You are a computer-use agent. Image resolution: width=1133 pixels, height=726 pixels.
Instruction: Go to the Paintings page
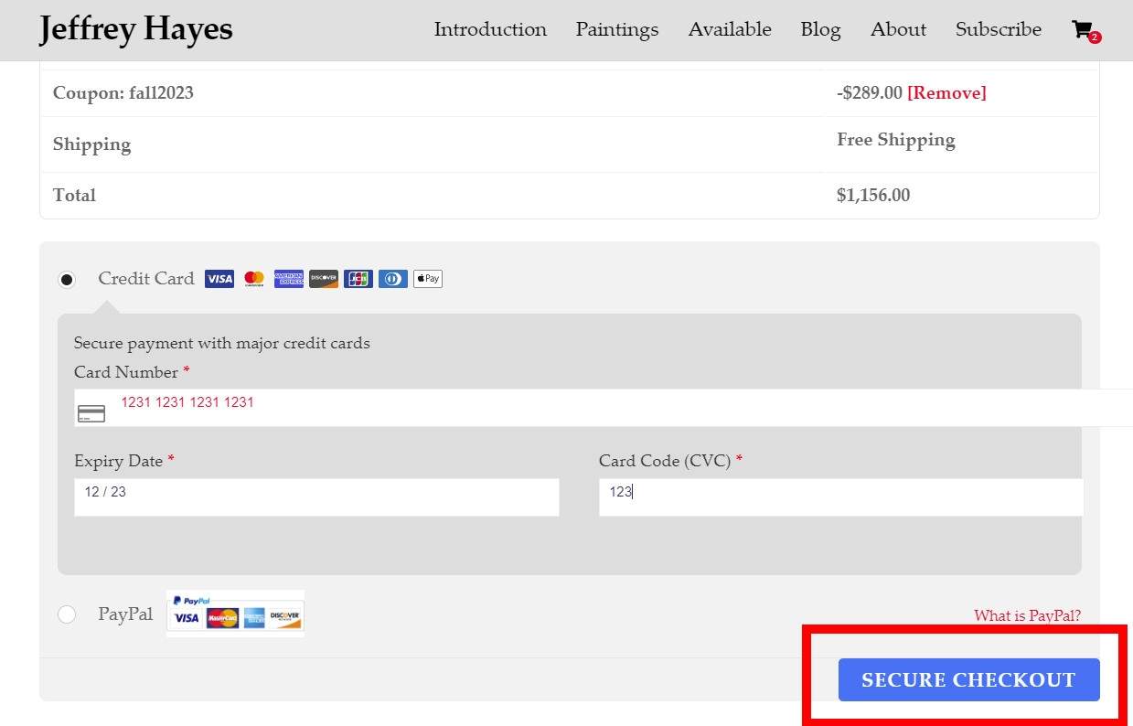(616, 29)
